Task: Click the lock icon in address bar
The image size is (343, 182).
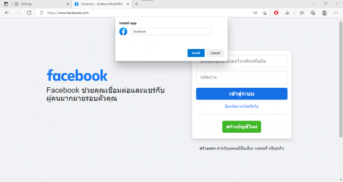Action: pos(41,13)
